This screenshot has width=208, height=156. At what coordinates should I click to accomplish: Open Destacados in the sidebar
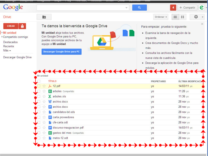[10, 42]
